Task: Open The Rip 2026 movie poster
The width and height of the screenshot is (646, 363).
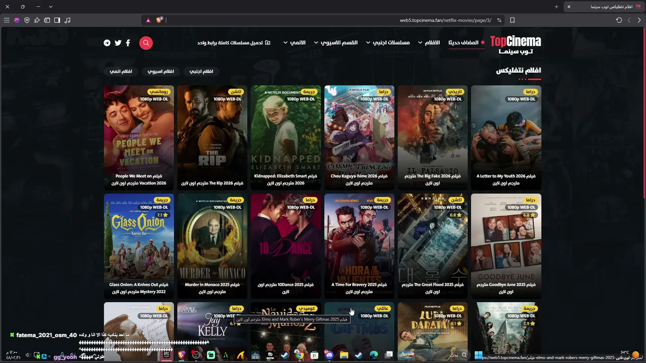Action: point(212,137)
